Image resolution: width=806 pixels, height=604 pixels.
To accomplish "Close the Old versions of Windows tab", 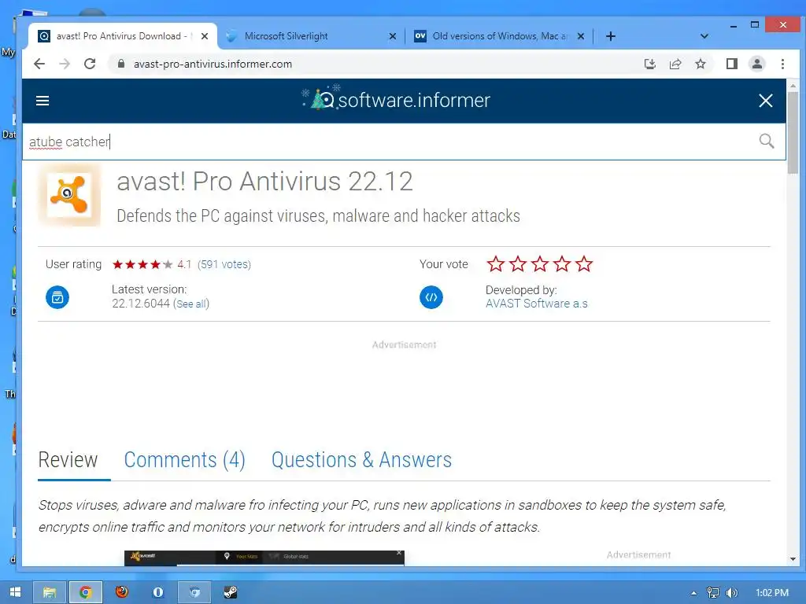I will [581, 36].
